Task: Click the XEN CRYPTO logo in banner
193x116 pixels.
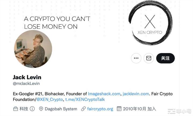Action: pos(150,23)
